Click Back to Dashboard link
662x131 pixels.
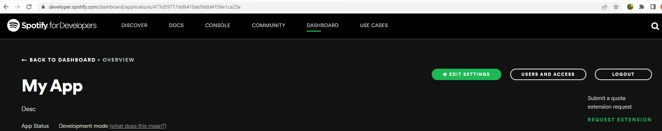point(59,60)
